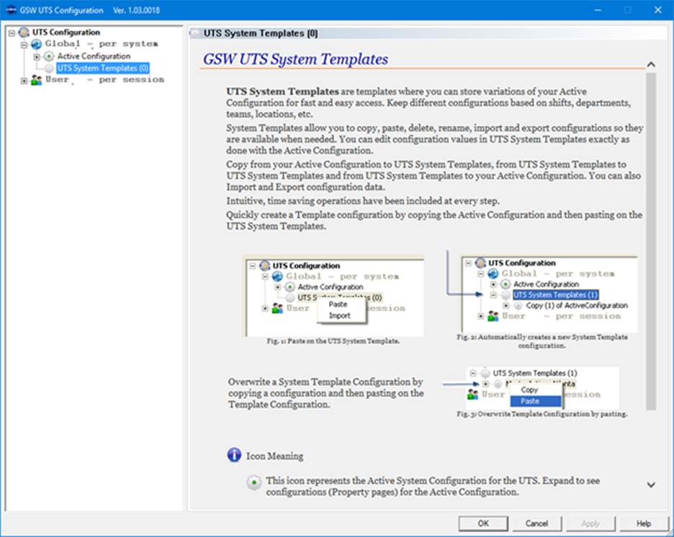Screen dimensions: 674x537
Task: Expand the User per session node
Action: (x=24, y=81)
